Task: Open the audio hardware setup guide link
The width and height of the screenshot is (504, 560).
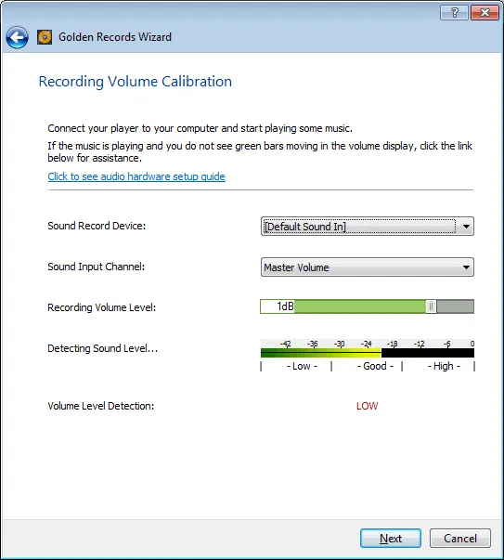Action: pyautogui.click(x=136, y=176)
